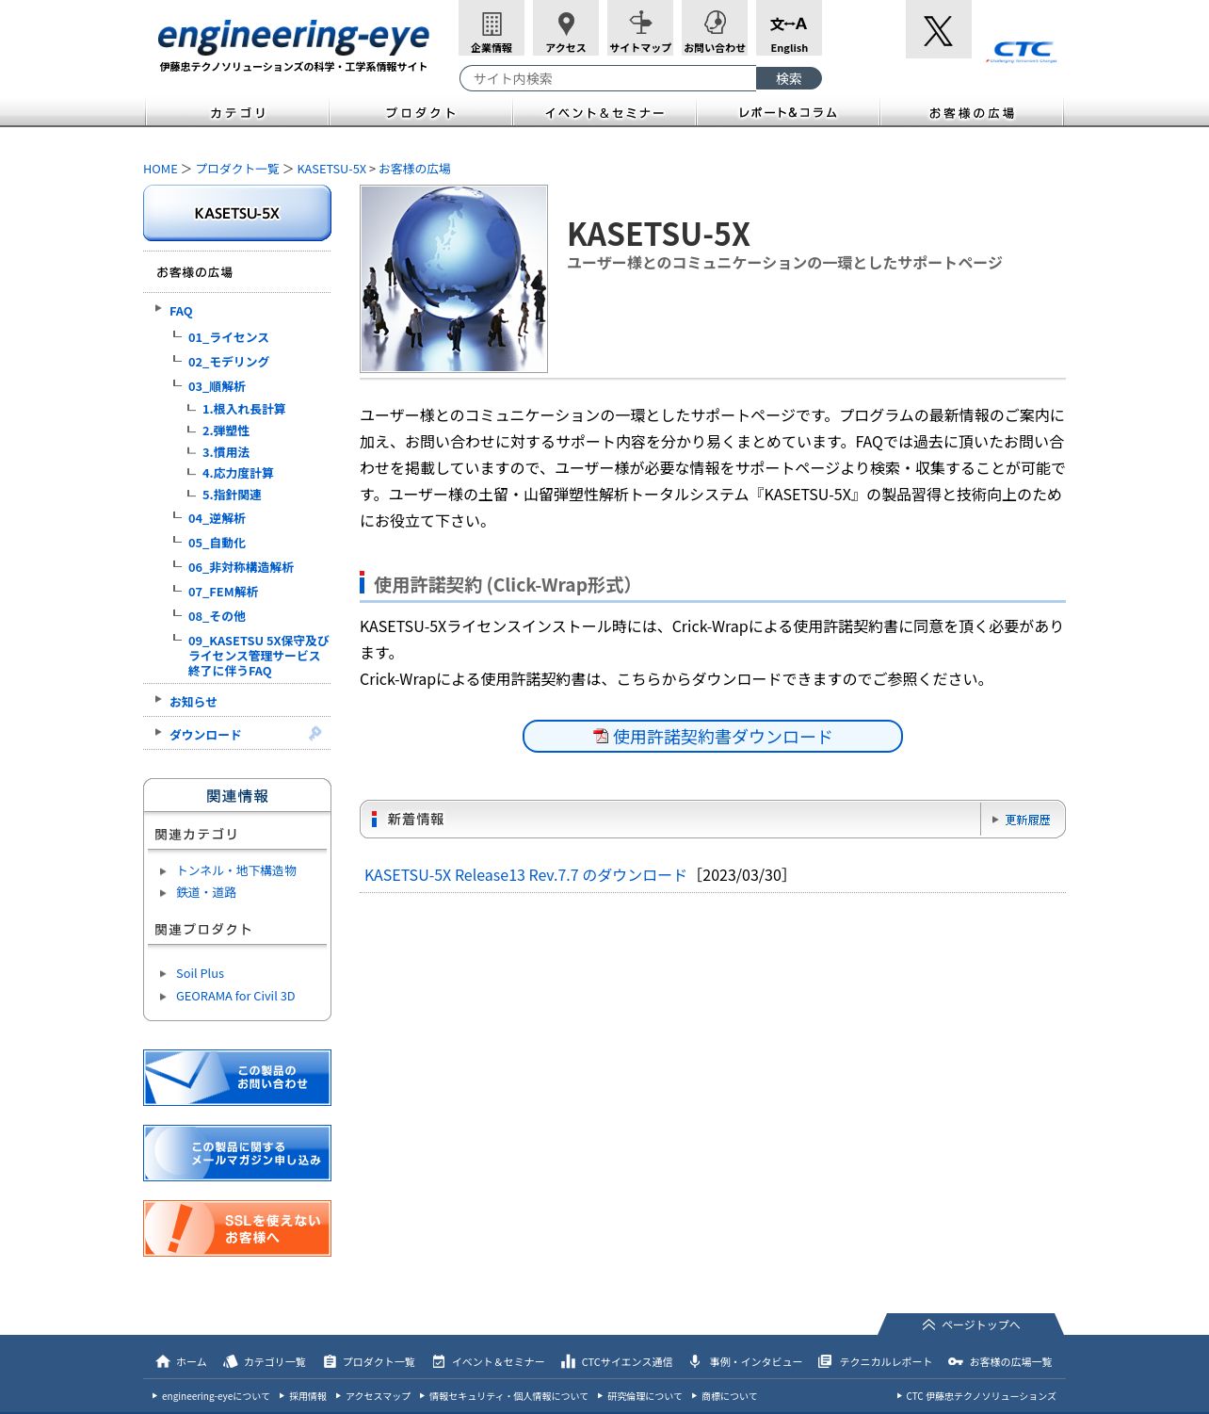This screenshot has height=1414, width=1209.
Task: Switch to English language icon
Action: point(788,28)
